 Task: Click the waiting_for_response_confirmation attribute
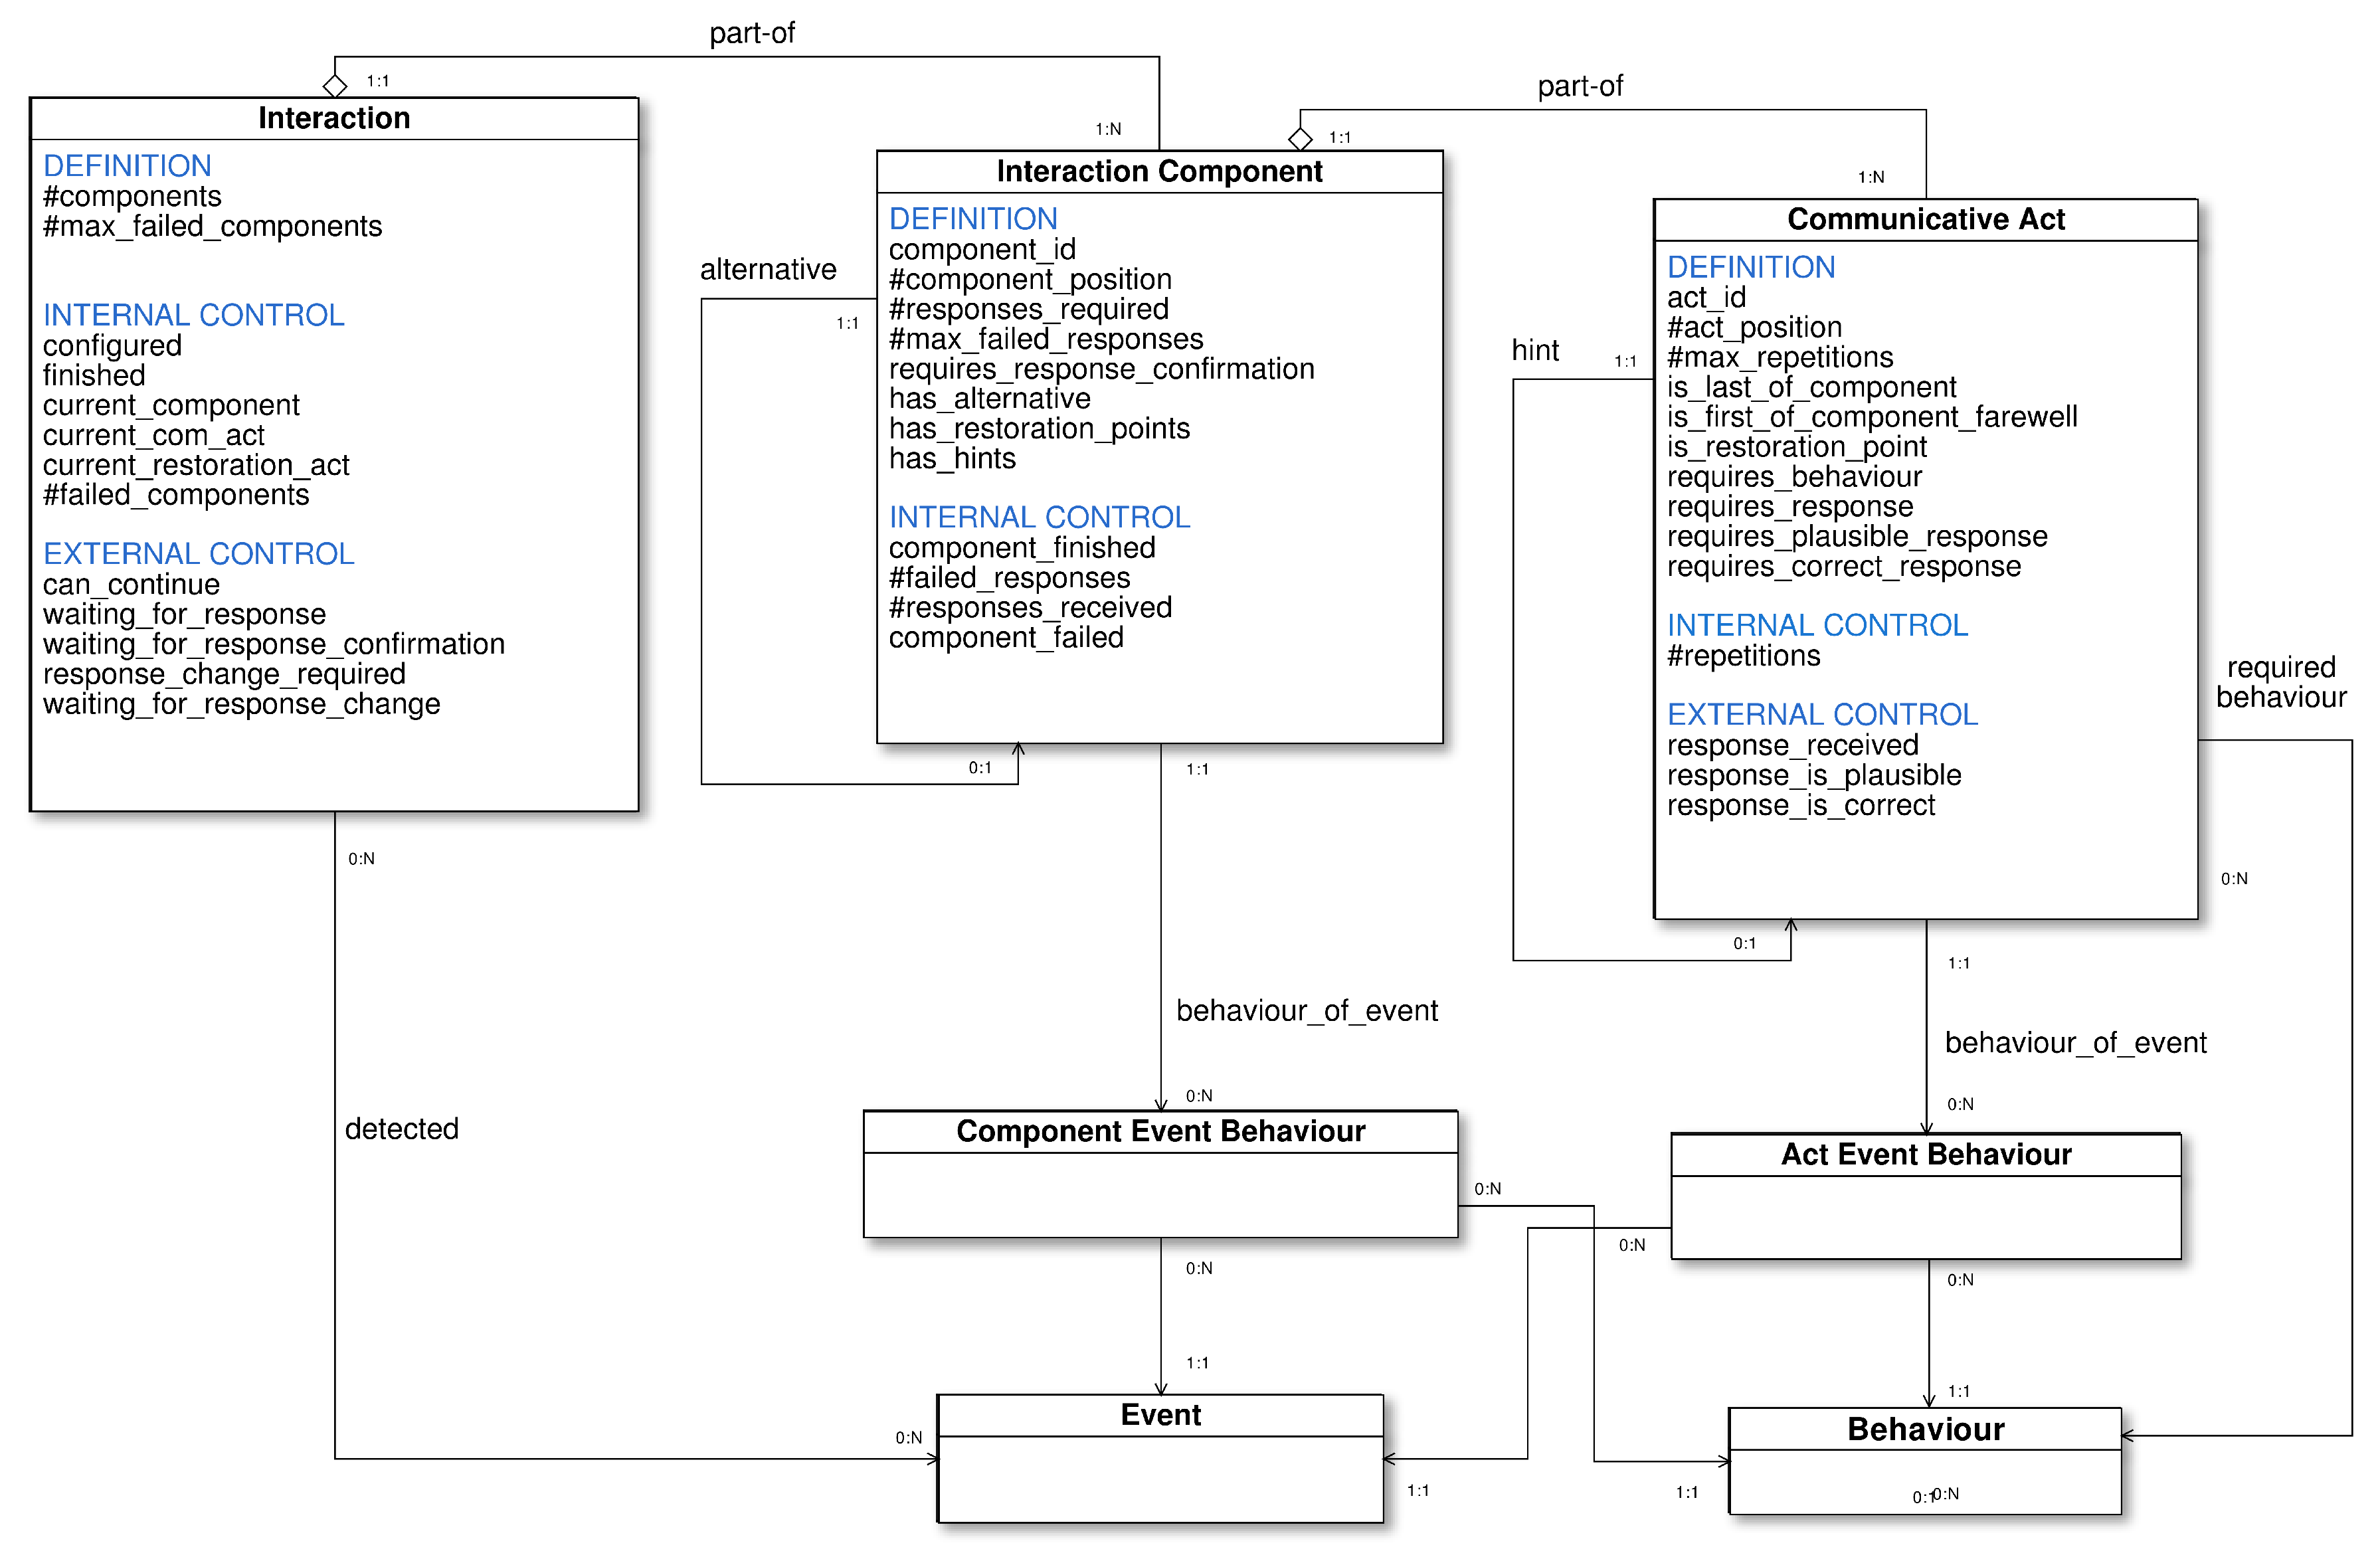click(273, 644)
